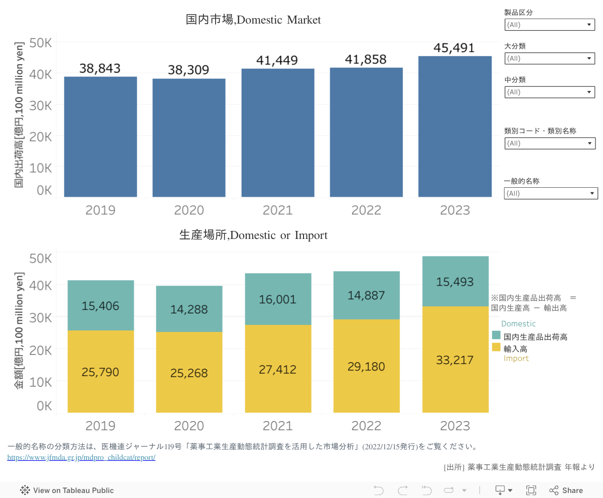
Task: Open the jfmda.gr.jp report hyperlink
Action: [81, 457]
